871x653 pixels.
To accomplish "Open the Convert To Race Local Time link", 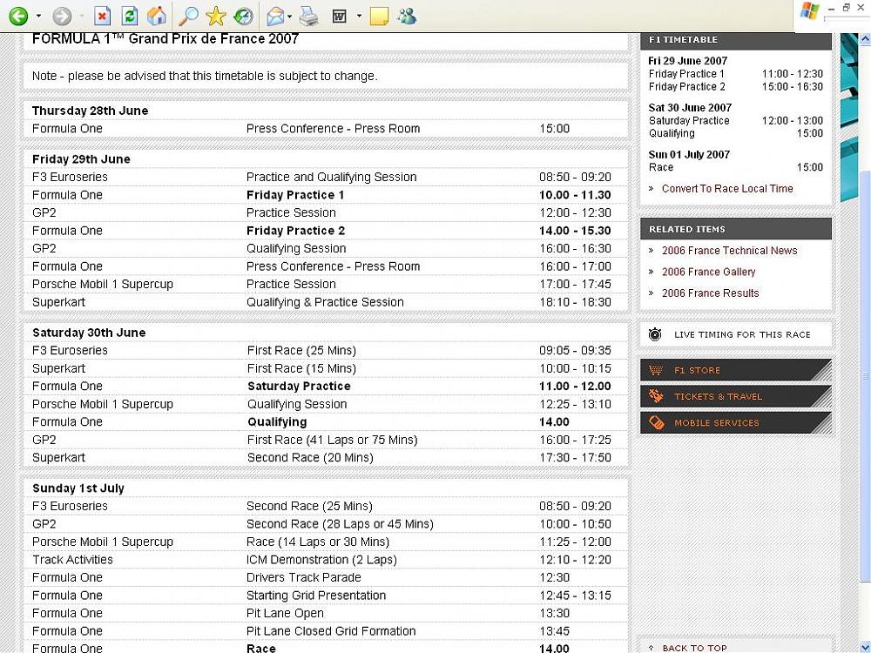I will [x=726, y=189].
